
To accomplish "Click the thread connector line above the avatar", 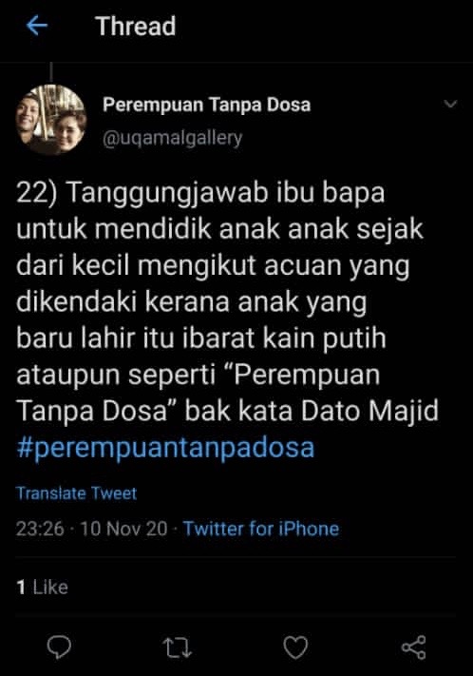I will [x=51, y=72].
